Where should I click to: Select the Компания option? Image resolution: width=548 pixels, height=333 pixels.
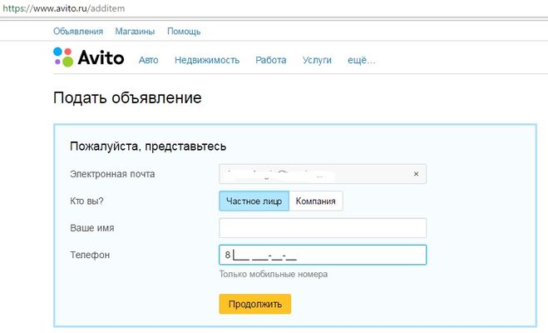coord(316,201)
